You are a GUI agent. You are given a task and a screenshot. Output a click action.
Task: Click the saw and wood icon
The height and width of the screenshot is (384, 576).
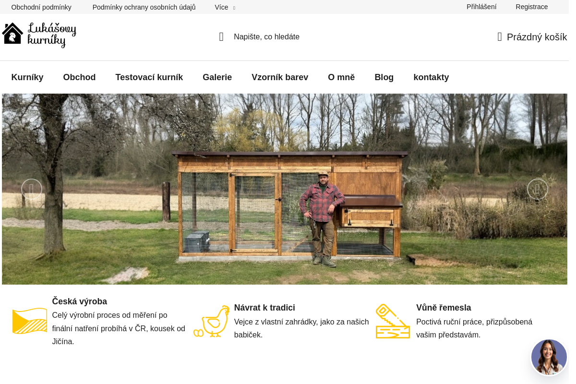click(393, 321)
